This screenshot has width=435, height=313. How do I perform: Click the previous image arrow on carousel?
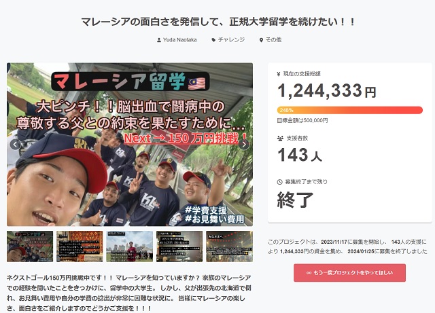tap(15, 144)
